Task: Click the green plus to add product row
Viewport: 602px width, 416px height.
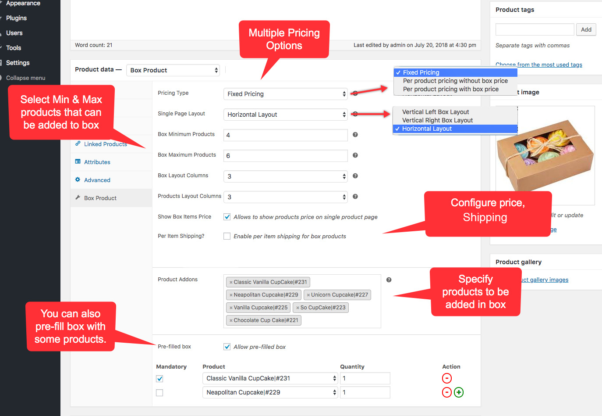Action: pos(459,392)
